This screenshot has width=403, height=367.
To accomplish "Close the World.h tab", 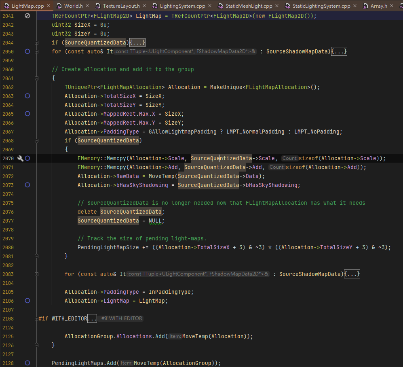I will pyautogui.click(x=87, y=6).
